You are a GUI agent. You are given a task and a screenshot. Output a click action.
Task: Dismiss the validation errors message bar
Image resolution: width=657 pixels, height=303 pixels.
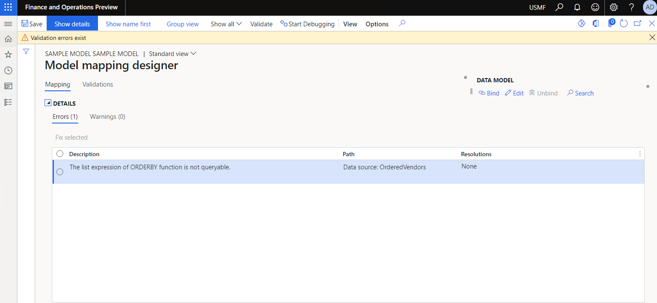point(652,37)
